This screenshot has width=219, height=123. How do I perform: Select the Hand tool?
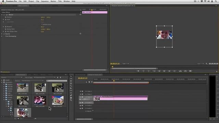(x=71, y=98)
